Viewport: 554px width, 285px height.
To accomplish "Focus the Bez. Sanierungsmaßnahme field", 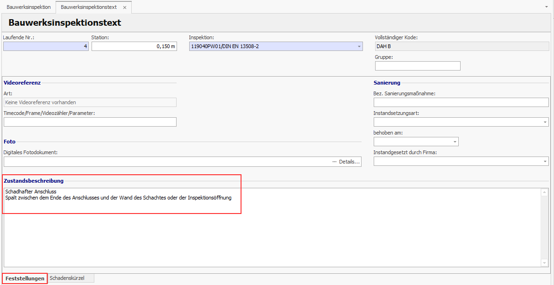I will [x=461, y=102].
